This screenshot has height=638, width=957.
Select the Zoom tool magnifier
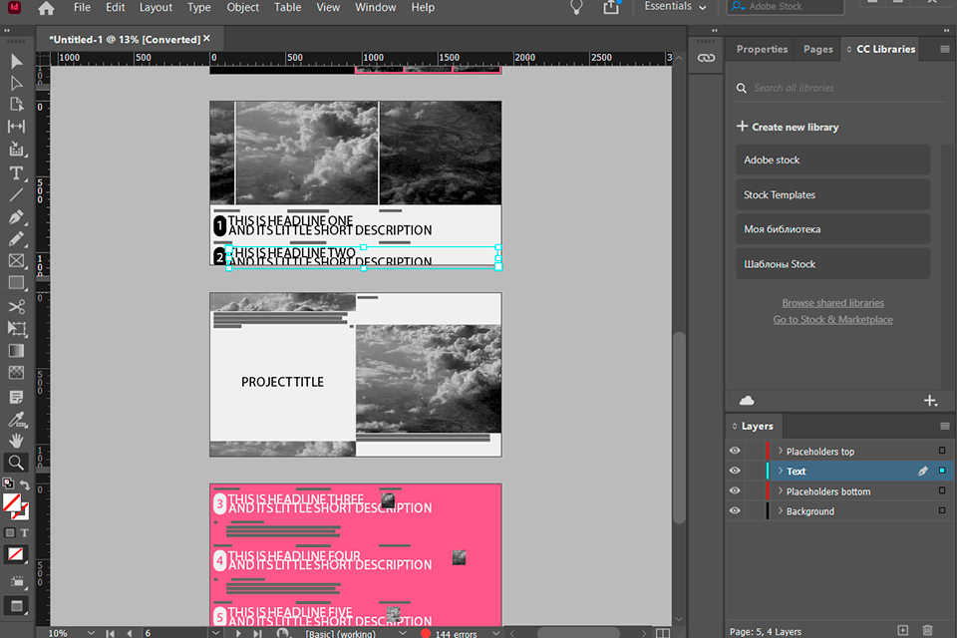coord(17,463)
